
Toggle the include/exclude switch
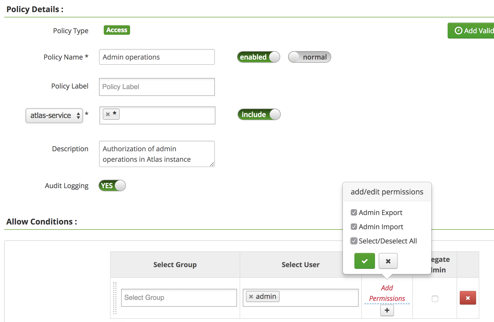(259, 114)
